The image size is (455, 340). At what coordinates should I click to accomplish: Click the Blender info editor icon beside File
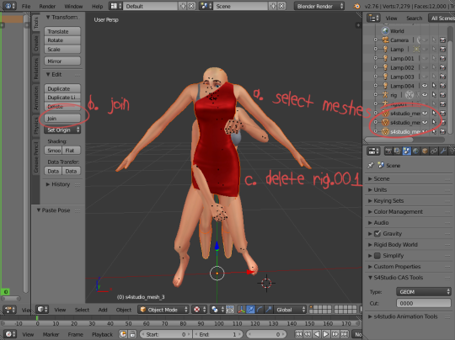tap(9, 6)
